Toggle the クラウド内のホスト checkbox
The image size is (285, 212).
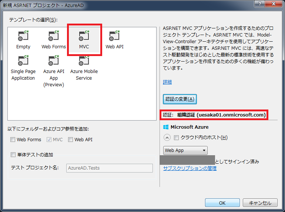click(176, 138)
